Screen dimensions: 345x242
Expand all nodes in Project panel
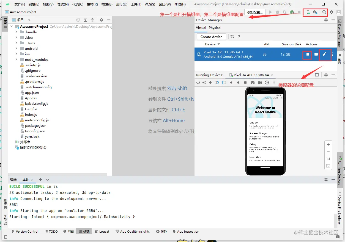(x=85, y=20)
